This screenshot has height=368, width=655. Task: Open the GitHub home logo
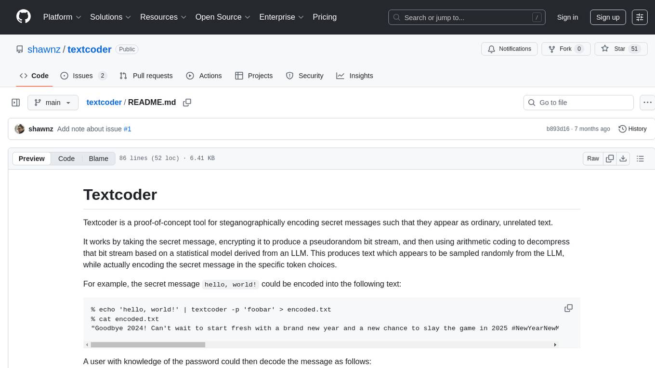[x=24, y=17]
